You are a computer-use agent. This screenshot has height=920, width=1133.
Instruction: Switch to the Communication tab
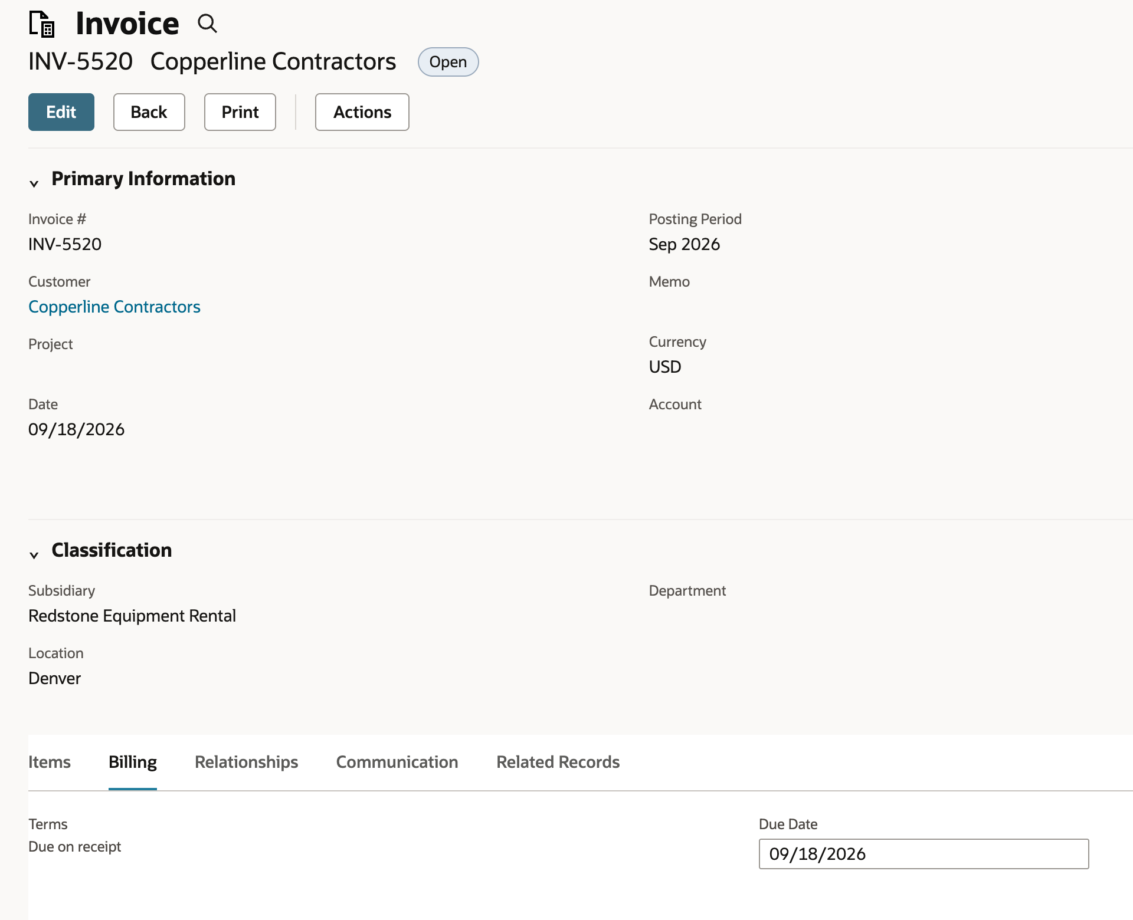[397, 762]
